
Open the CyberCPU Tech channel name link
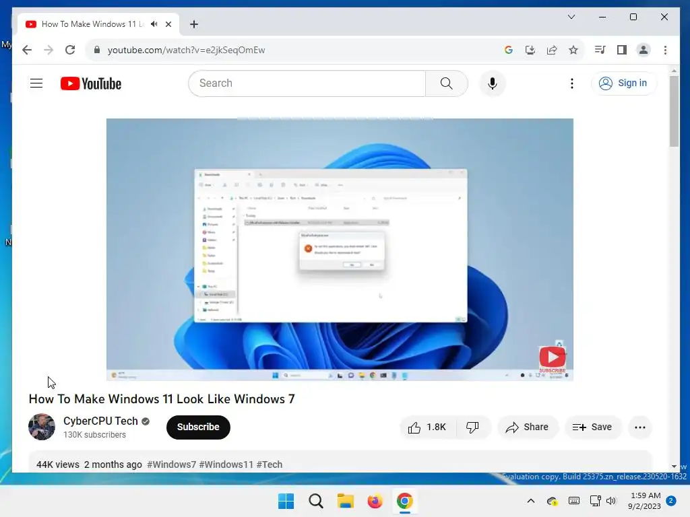[x=100, y=421]
